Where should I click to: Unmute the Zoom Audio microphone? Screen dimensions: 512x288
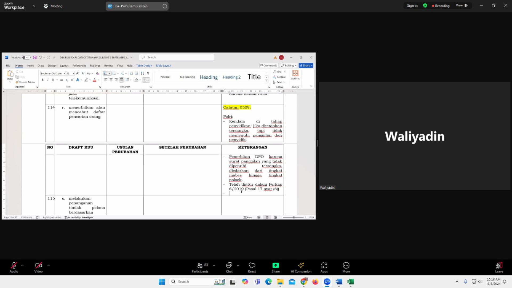14,267
